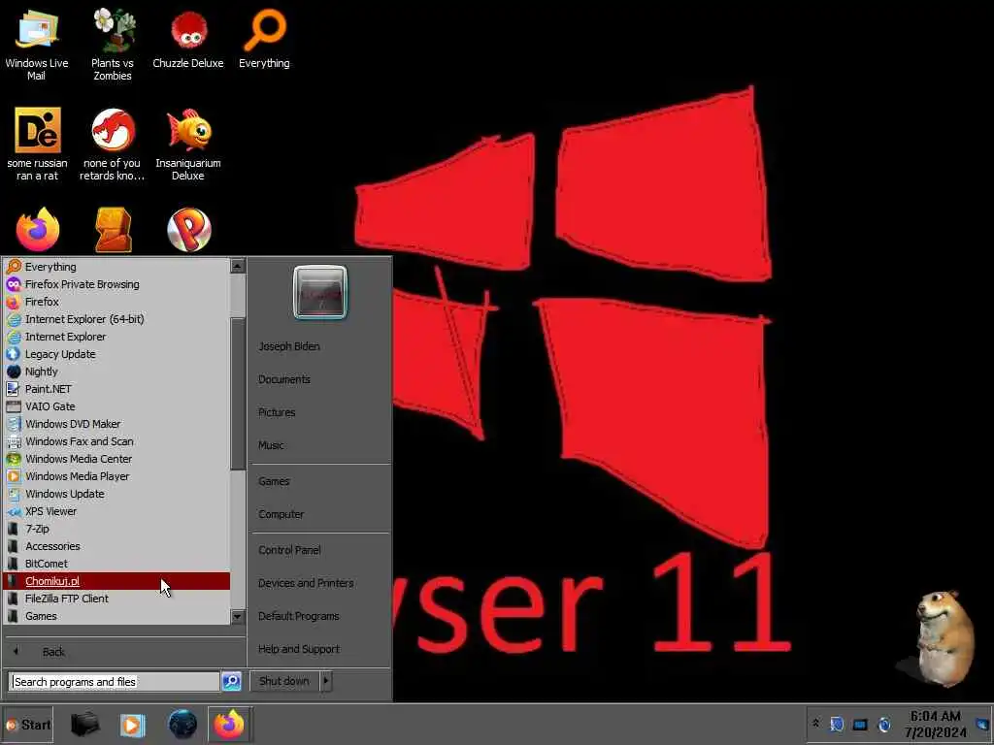This screenshot has height=745, width=994.
Task: Expand the Accessories folder
Action: coord(116,546)
